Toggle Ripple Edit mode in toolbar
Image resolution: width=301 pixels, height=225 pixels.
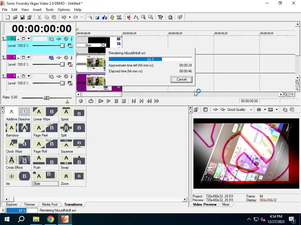pyautogui.click(x=105, y=17)
